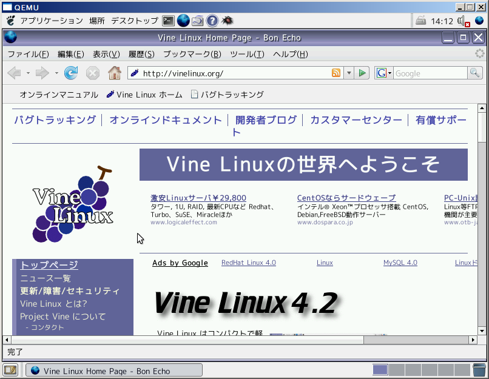Image resolution: width=489 pixels, height=379 pixels.
Task: Click the horizontal scrollbar right arrow
Action: click(x=473, y=340)
